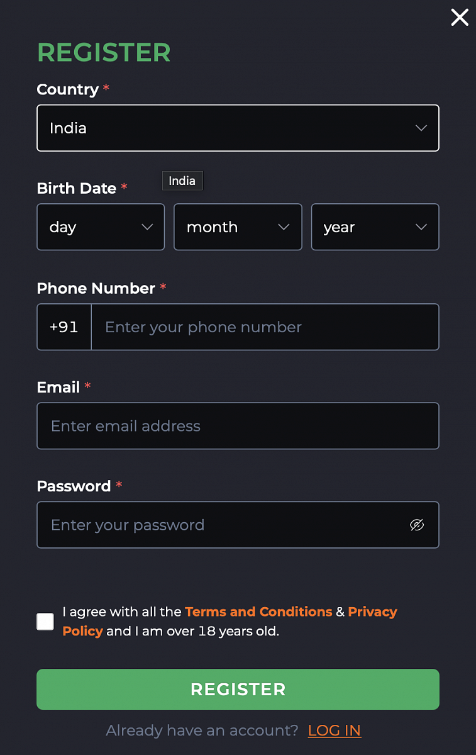Screen dimensions: 476x755
Task: Click the +91 country code prefix
Action: tap(64, 327)
